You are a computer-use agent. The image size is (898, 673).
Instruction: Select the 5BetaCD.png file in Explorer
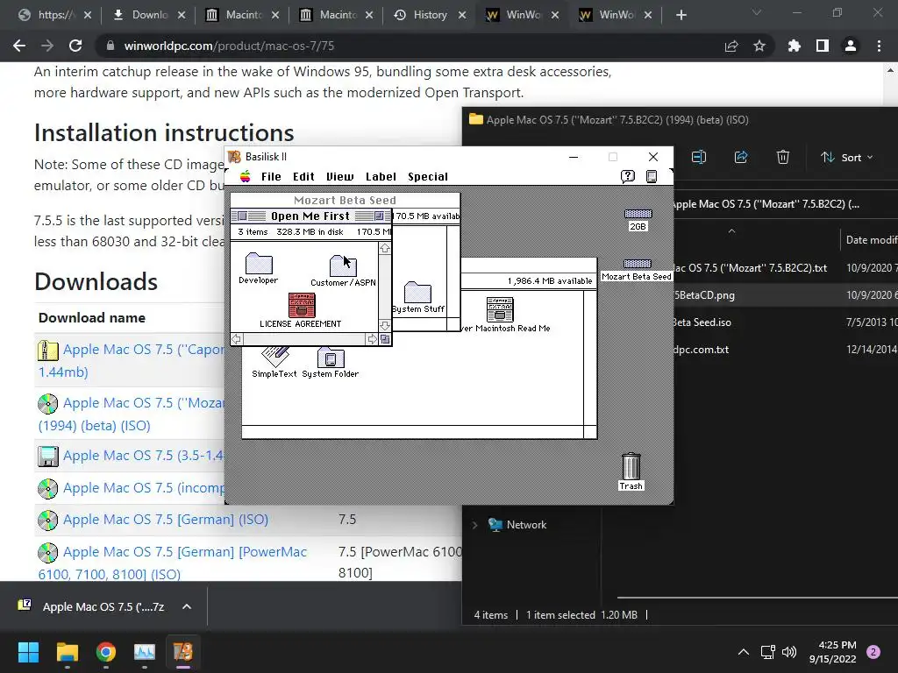point(704,295)
